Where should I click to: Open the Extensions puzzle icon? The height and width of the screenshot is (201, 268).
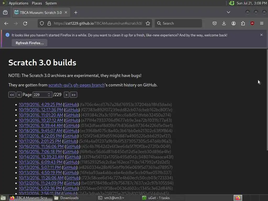click(243, 23)
